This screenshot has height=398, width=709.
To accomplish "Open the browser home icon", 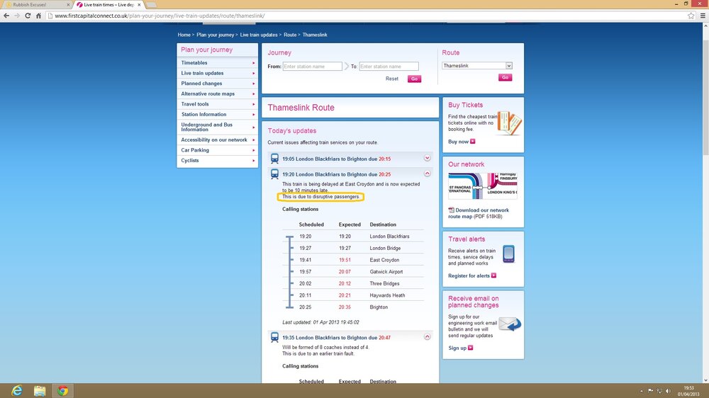I will click(38, 16).
